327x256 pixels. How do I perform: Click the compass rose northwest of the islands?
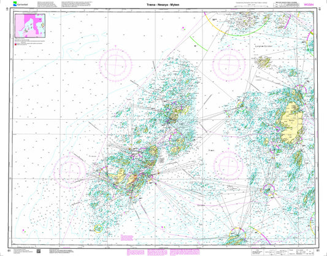click(x=116, y=65)
